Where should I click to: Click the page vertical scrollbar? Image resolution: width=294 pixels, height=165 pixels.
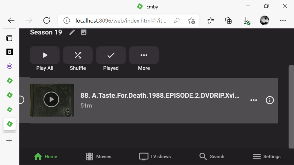click(291, 107)
